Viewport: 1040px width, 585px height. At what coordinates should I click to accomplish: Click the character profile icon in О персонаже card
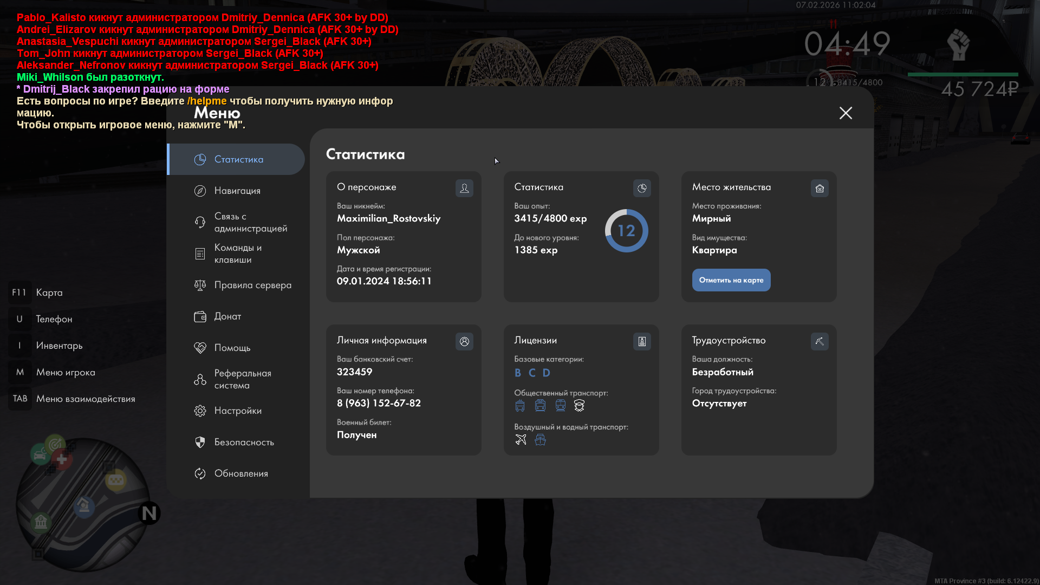pos(464,188)
